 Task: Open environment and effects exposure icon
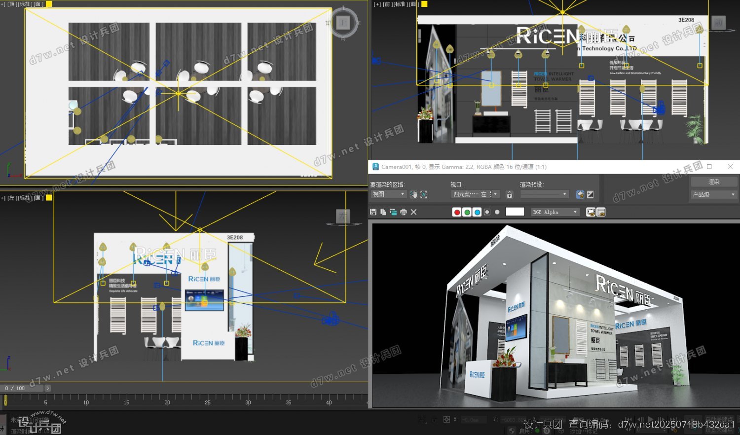(591, 194)
